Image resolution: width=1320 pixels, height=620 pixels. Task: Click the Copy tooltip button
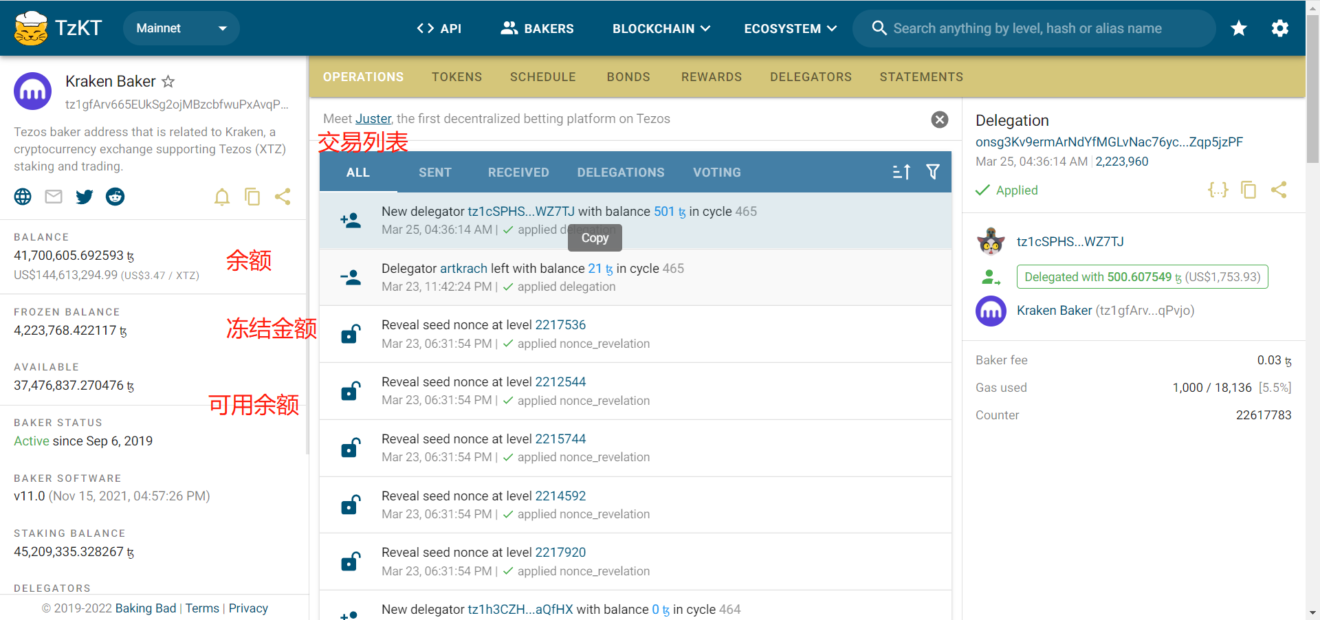coord(595,238)
